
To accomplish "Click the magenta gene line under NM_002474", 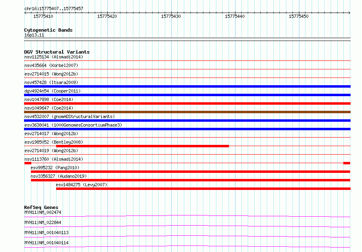I will pyautogui.click(x=187, y=216).
